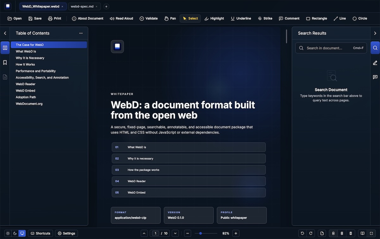Focus the 'Search in document...' field
This screenshot has height=239, width=380.
[x=331, y=48]
